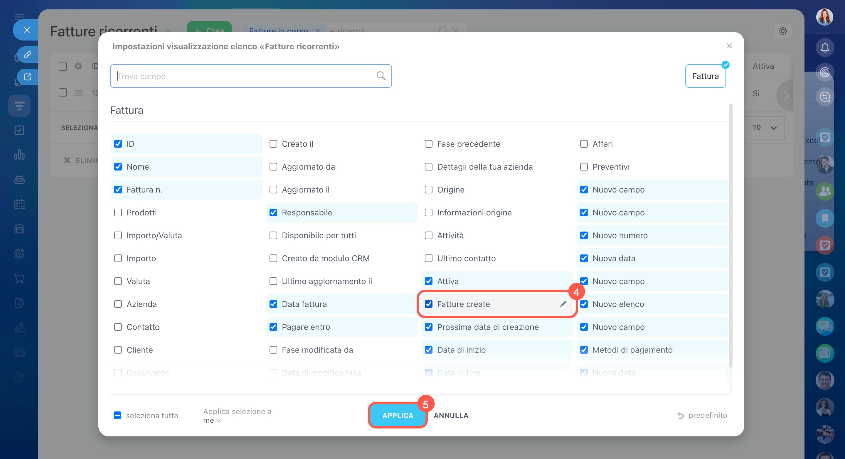Click the gear settings icon top right
This screenshot has height=459, width=845.
[782, 31]
